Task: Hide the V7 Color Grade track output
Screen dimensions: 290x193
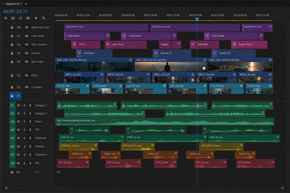Action: pos(27,36)
